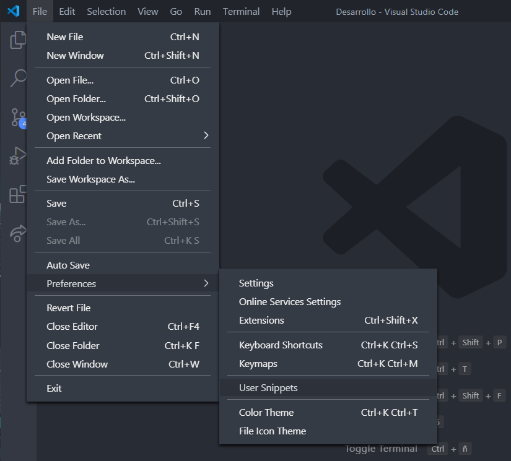
Task: Open the Selection menu
Action: [107, 11]
